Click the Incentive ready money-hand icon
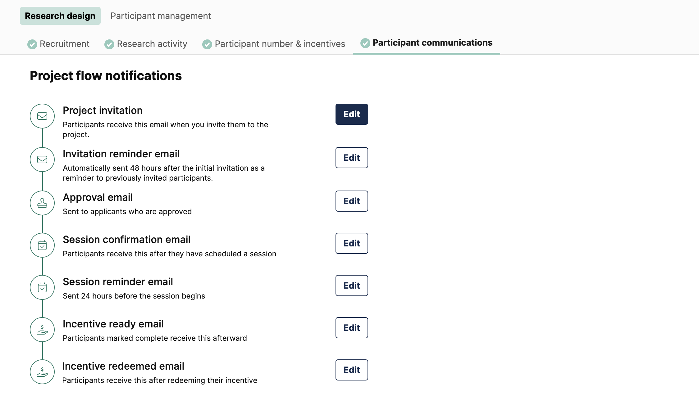The width and height of the screenshot is (699, 396). 42,330
